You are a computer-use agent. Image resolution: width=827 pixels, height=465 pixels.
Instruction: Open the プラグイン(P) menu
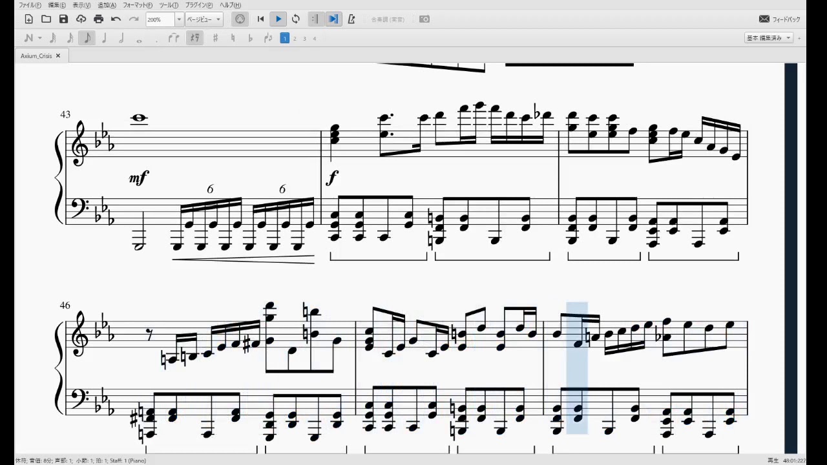point(199,5)
